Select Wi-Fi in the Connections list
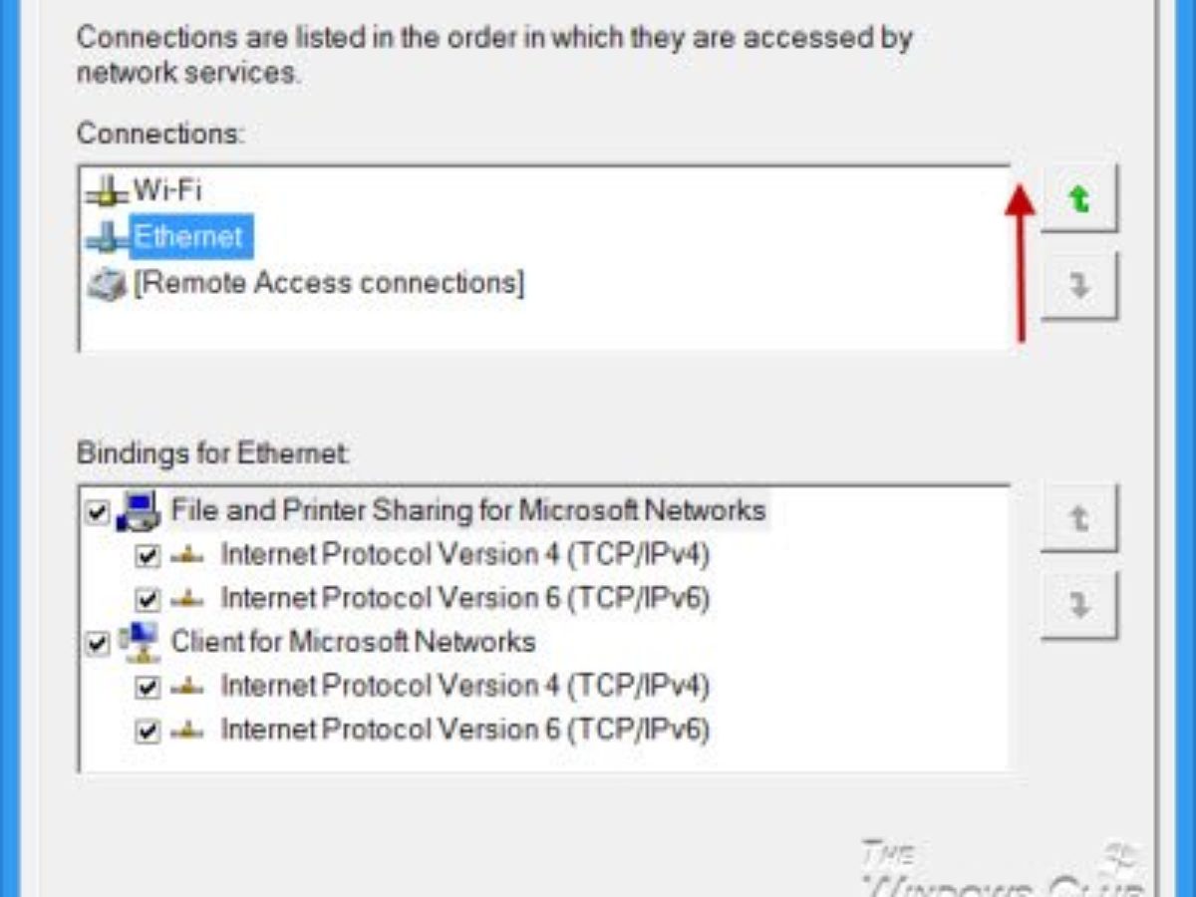Viewport: 1196px width, 897px height. 167,189
